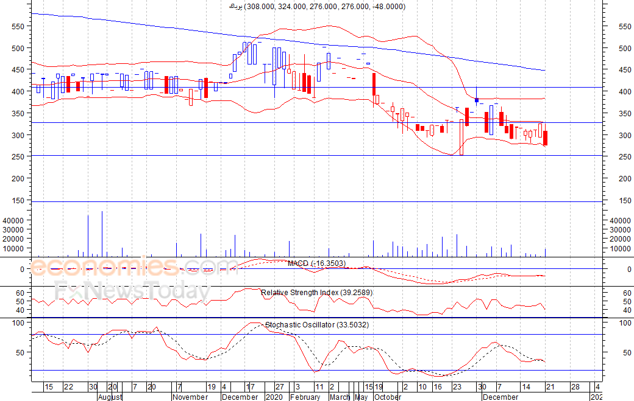Click the date label 3 above February

tap(297, 387)
